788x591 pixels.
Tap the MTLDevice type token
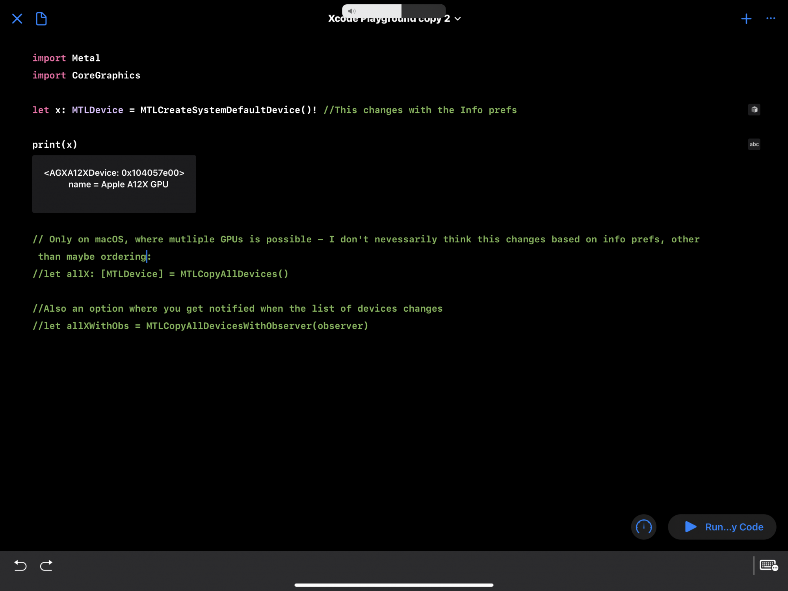[x=97, y=110]
